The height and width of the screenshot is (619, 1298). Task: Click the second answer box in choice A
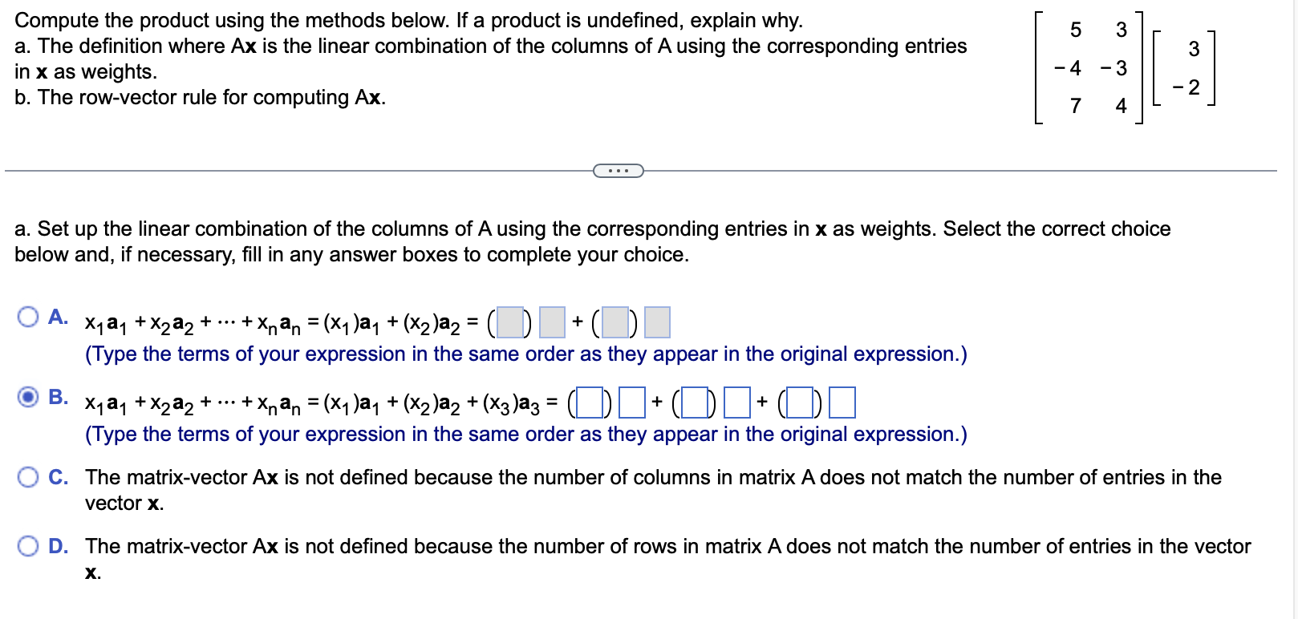click(x=552, y=322)
